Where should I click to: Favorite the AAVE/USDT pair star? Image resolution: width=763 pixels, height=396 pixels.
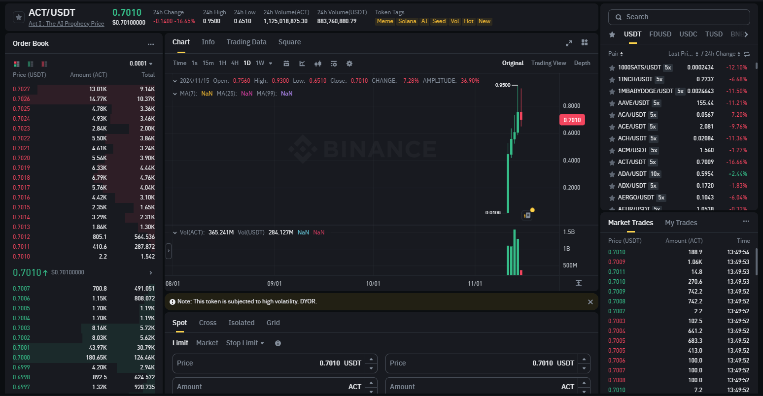(x=612, y=103)
